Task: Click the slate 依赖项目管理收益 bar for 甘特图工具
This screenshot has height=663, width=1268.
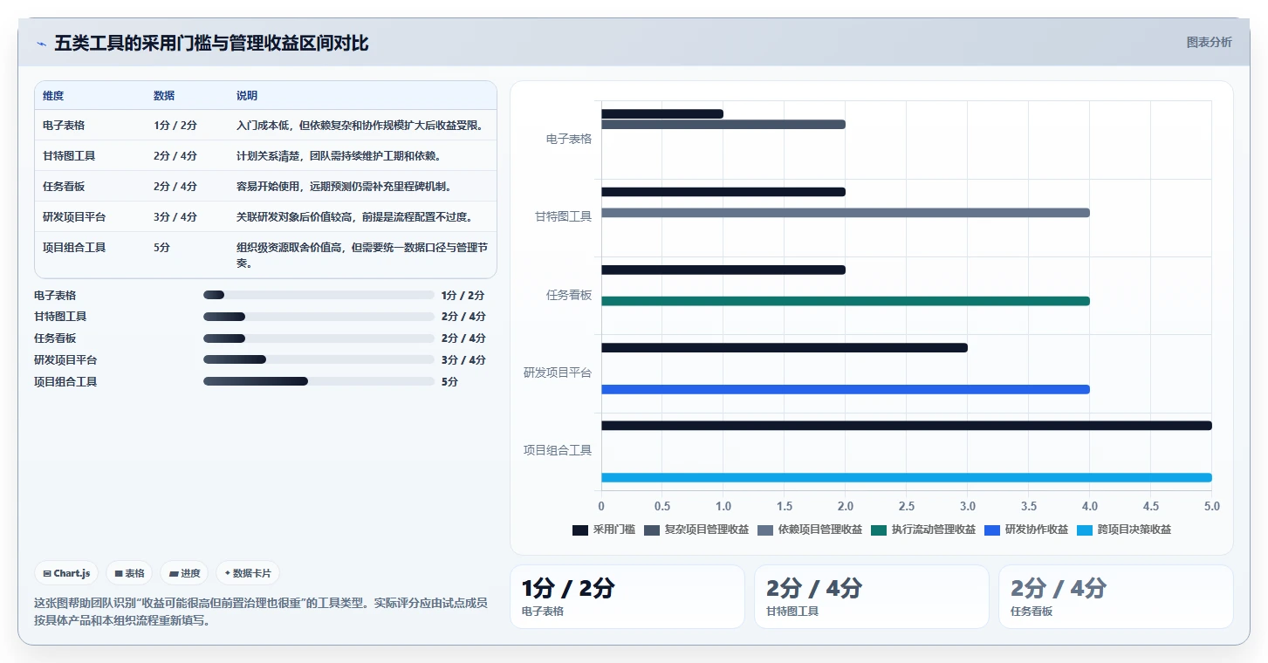Action: tap(846, 212)
